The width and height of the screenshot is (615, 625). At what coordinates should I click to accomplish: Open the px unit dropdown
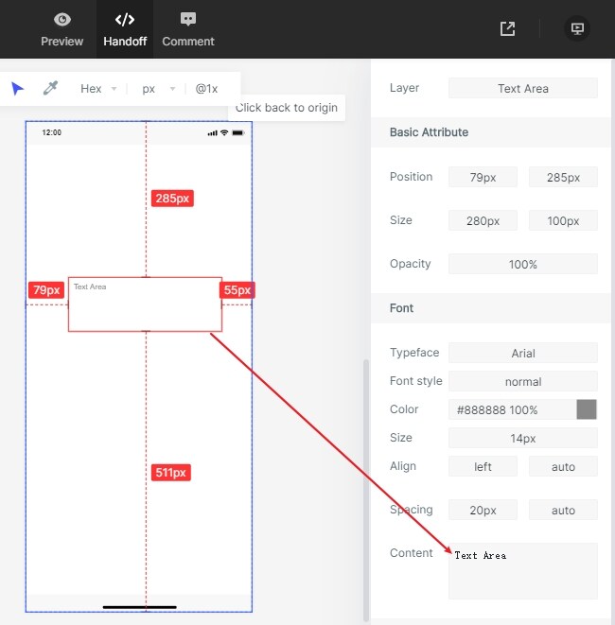pos(158,89)
